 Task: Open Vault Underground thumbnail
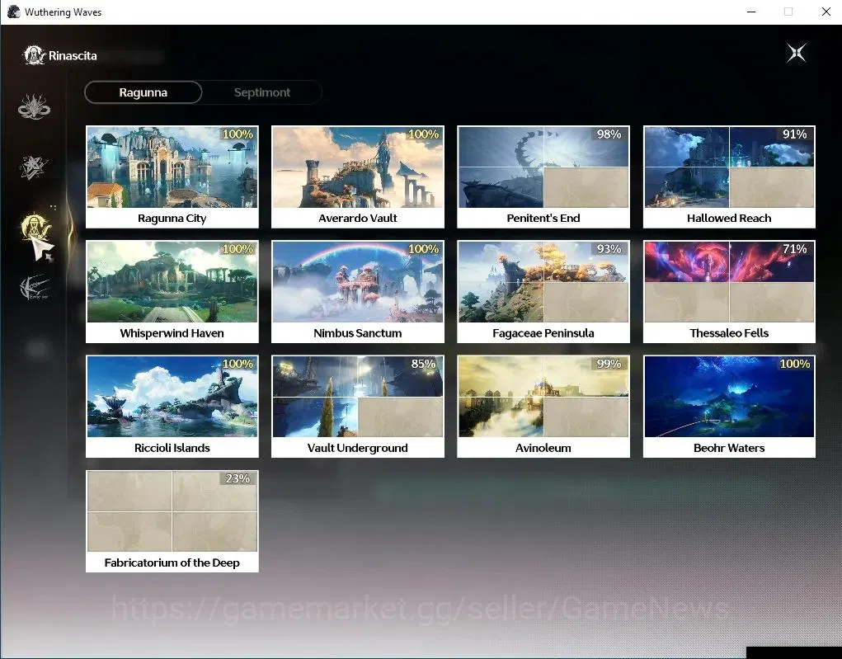pyautogui.click(x=358, y=397)
